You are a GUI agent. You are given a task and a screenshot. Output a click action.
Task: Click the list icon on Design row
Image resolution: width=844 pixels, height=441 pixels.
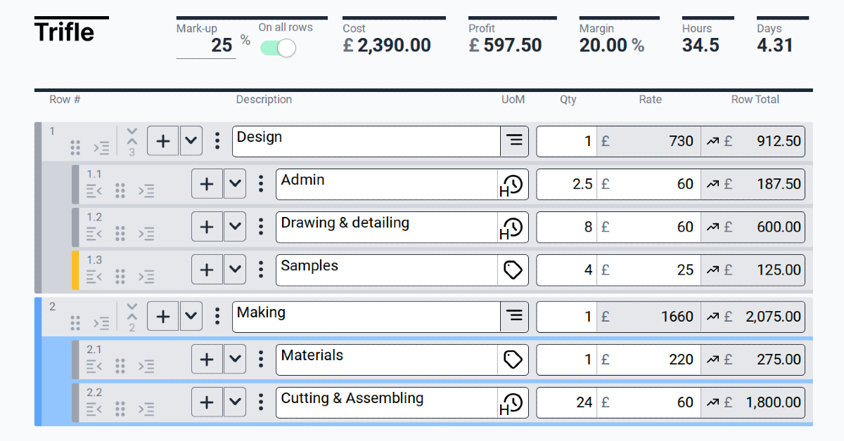click(516, 140)
